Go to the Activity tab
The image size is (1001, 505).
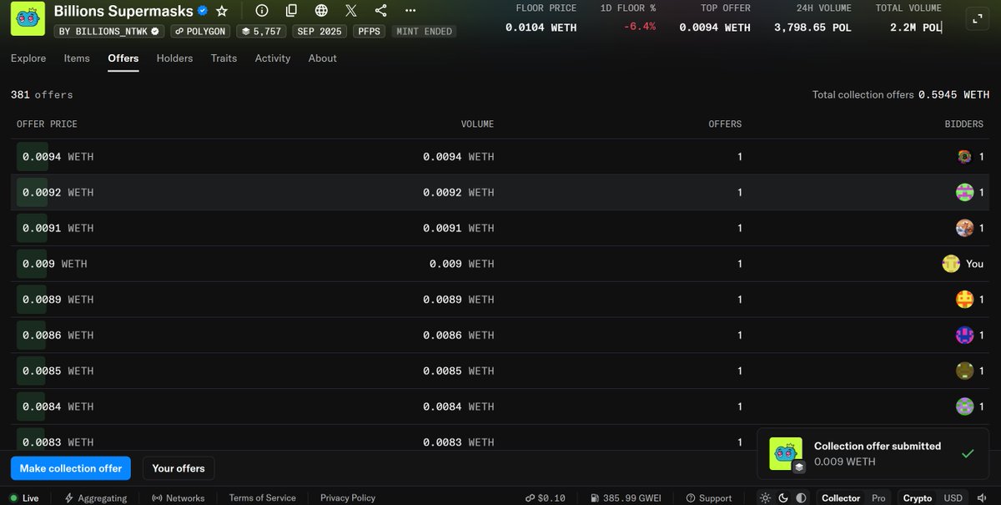(273, 58)
